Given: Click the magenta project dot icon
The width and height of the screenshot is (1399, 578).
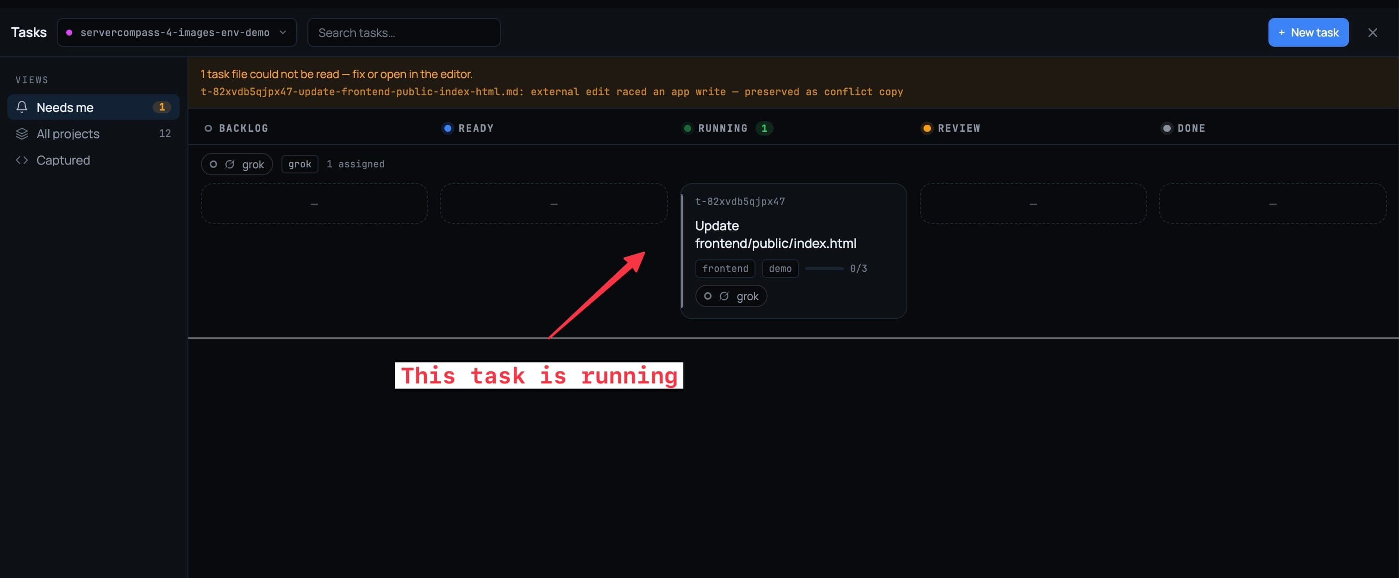Looking at the screenshot, I should point(69,32).
